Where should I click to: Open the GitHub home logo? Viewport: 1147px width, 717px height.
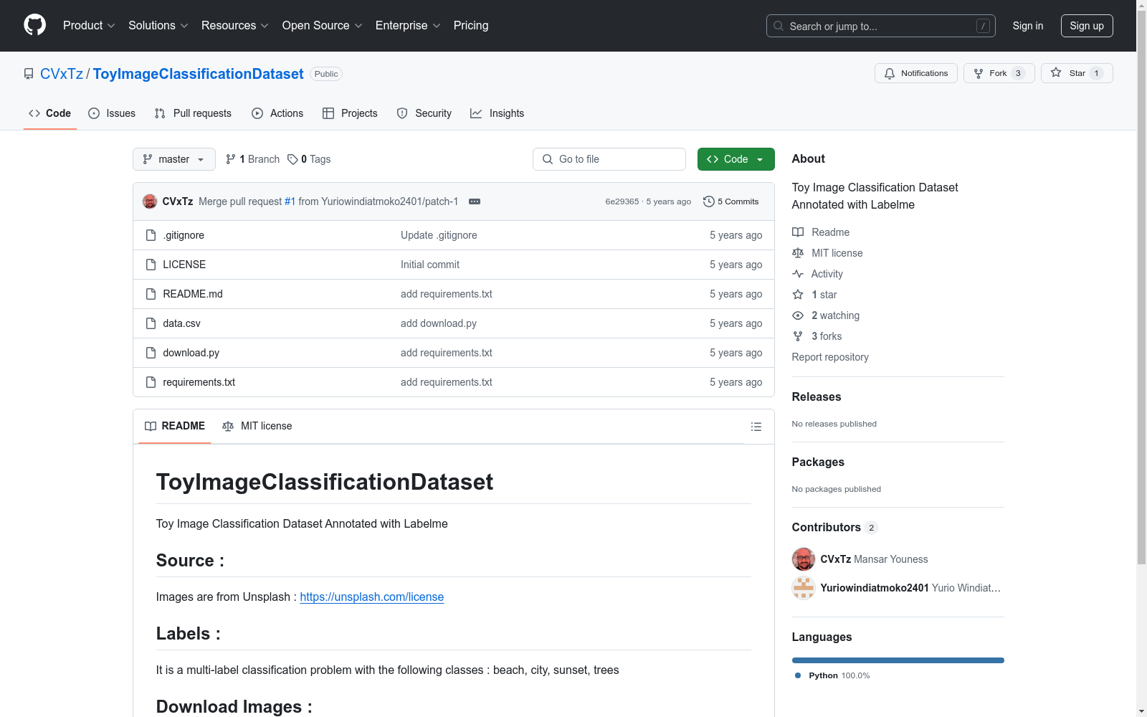point(34,25)
